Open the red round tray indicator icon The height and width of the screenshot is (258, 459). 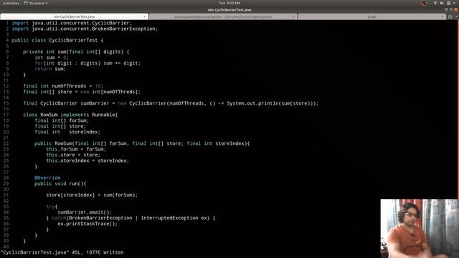click(424, 3)
